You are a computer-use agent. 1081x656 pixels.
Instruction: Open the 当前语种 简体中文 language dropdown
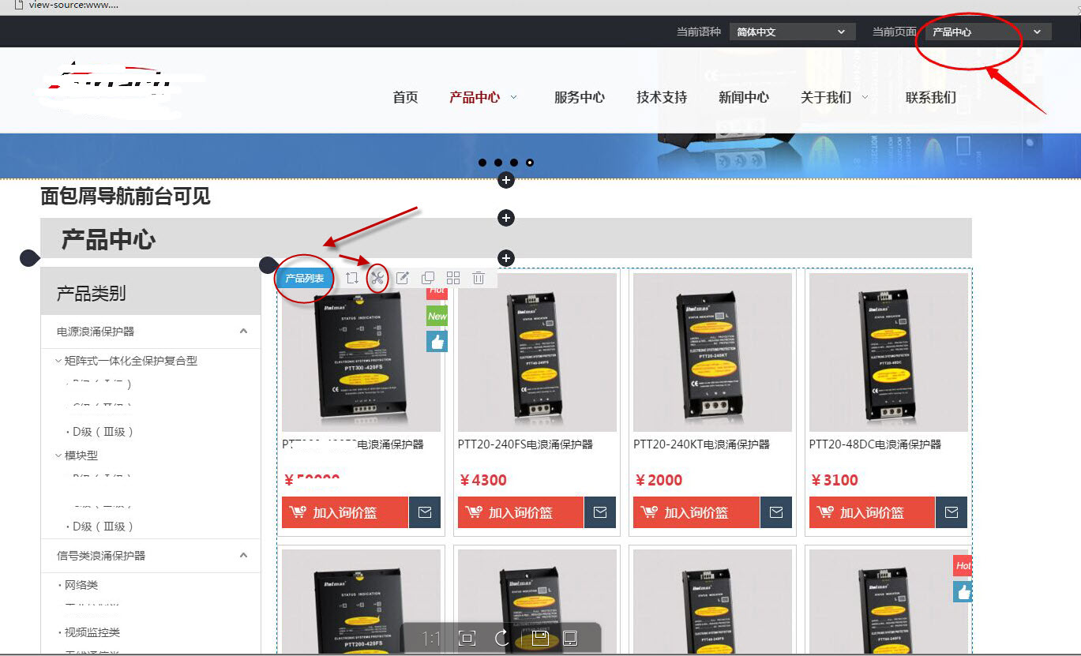[792, 32]
